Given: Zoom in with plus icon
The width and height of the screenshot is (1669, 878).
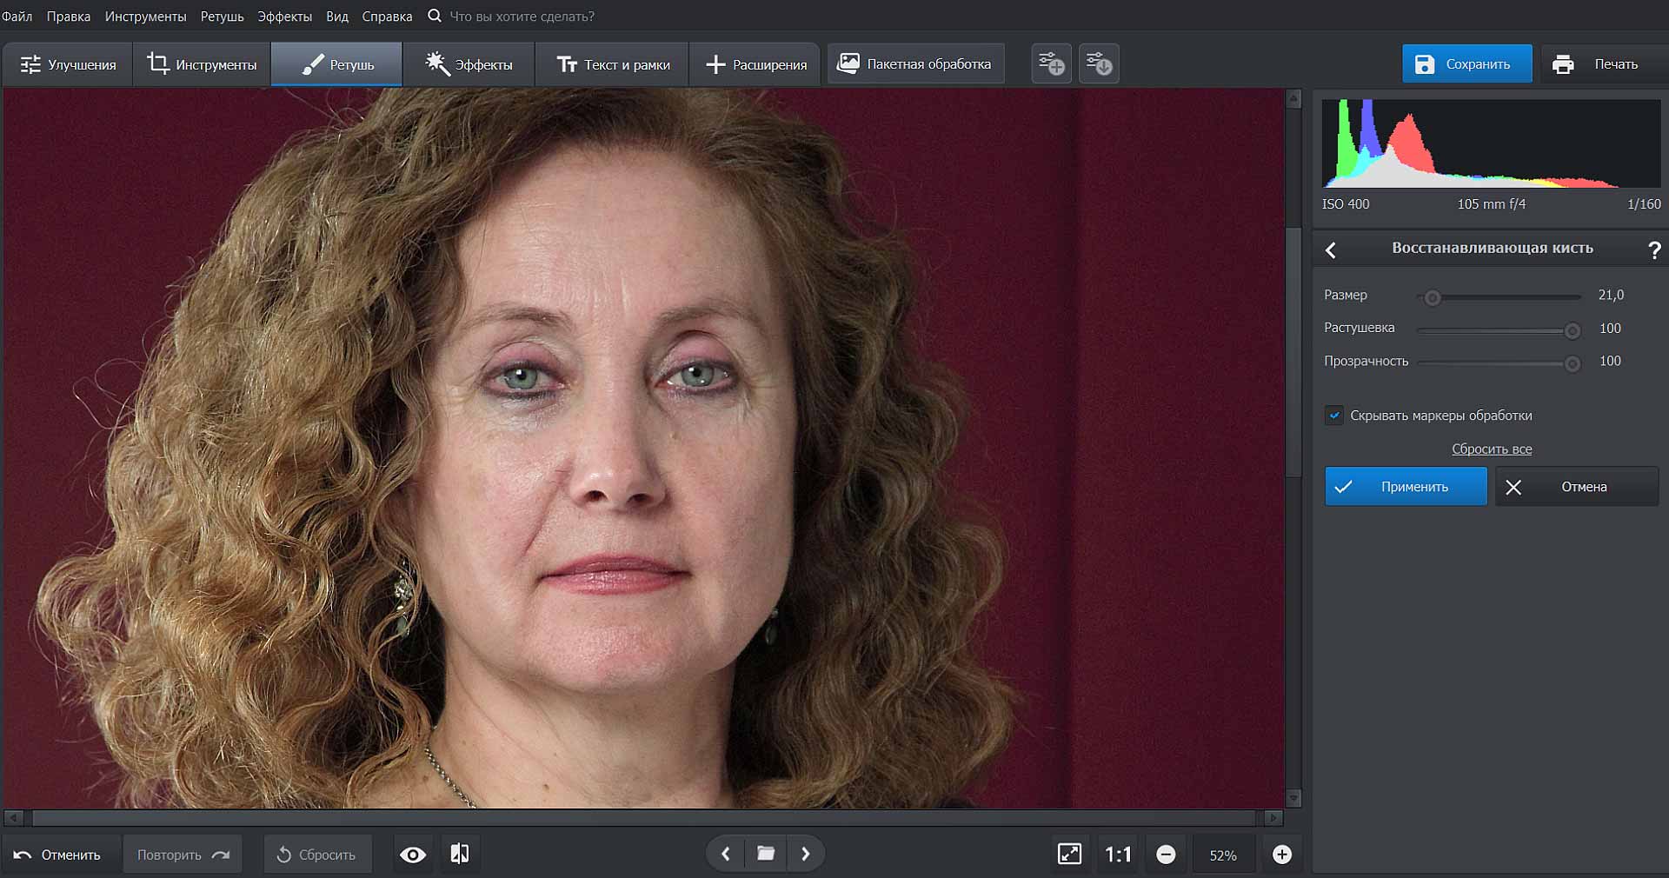Looking at the screenshot, I should [1282, 855].
